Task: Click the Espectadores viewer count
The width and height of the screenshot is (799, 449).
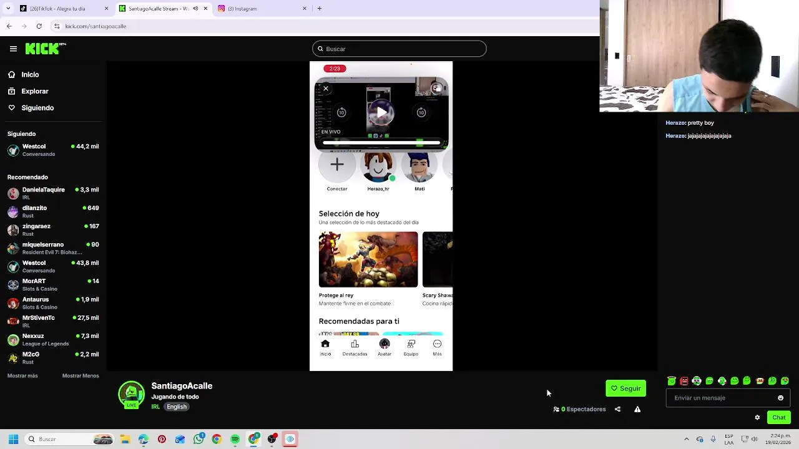Action: [579, 409]
